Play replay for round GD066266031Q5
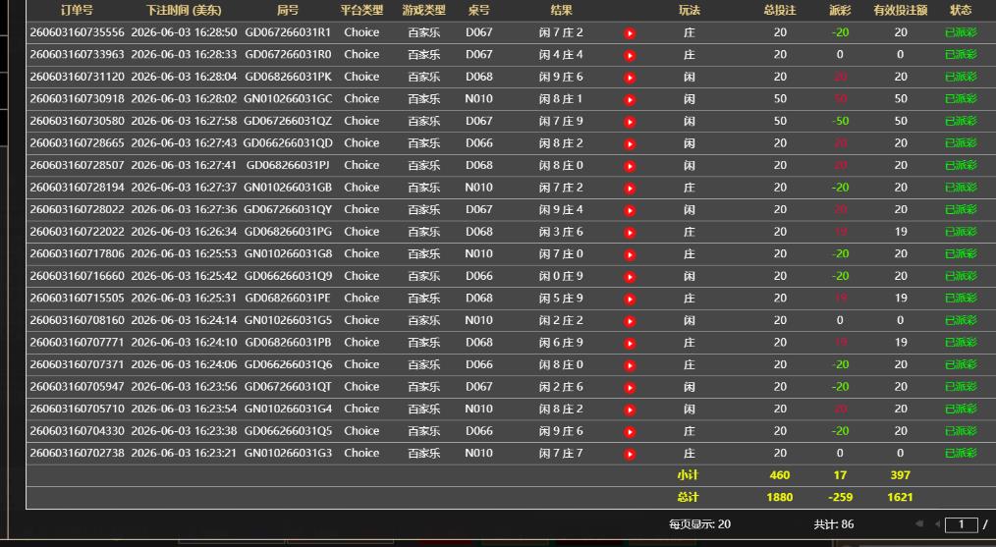 click(630, 432)
